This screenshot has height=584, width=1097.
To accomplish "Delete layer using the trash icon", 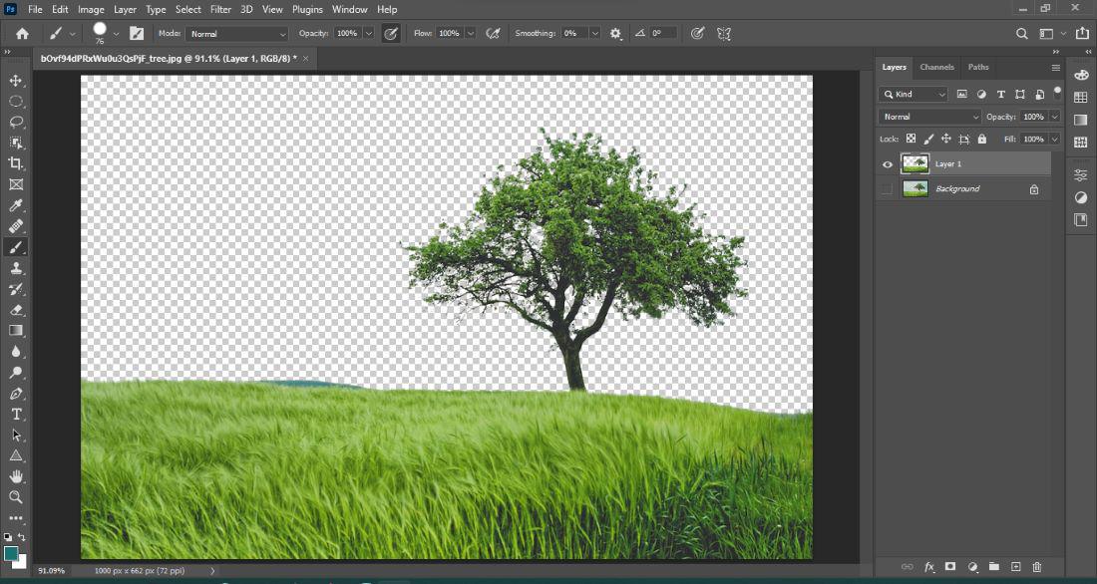I will pos(1037,567).
